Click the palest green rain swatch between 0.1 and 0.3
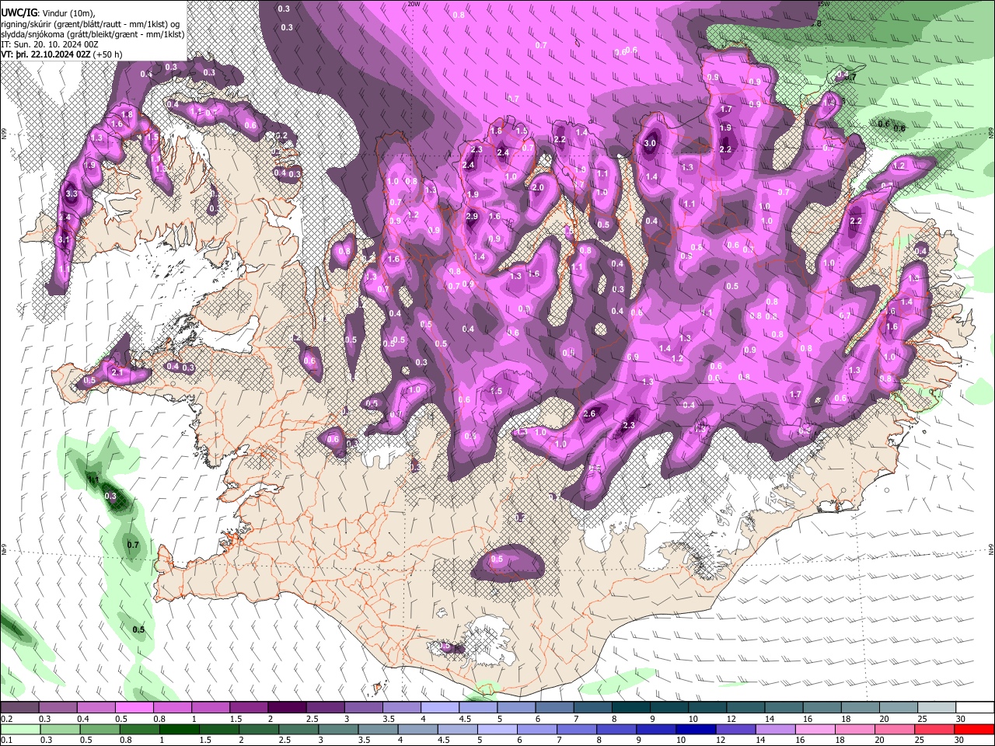The image size is (995, 746). (19, 730)
